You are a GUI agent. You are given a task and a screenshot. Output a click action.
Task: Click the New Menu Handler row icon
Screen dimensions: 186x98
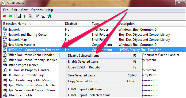[x=5, y=45]
